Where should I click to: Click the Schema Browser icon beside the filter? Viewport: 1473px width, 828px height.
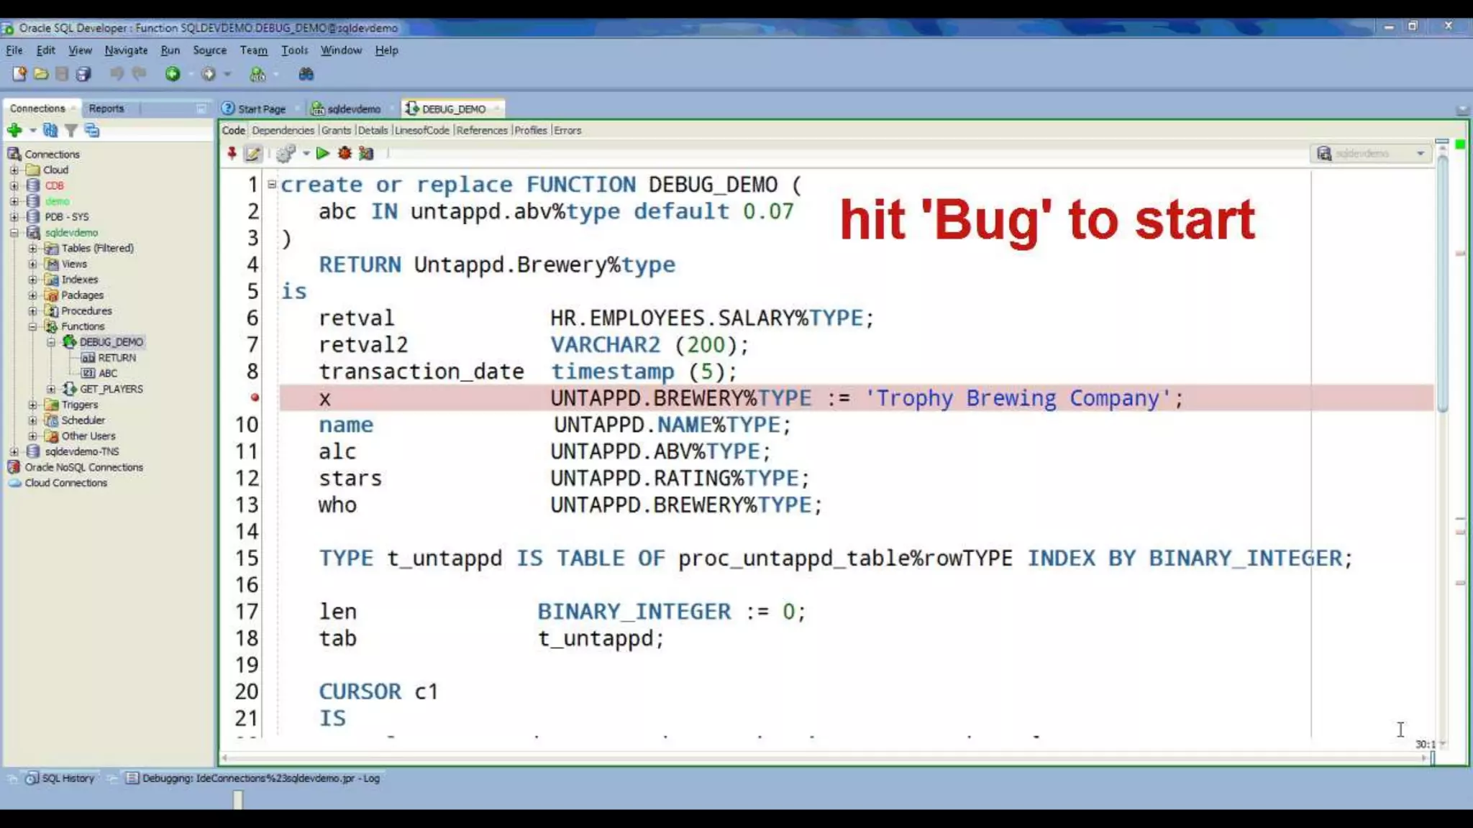point(92,130)
